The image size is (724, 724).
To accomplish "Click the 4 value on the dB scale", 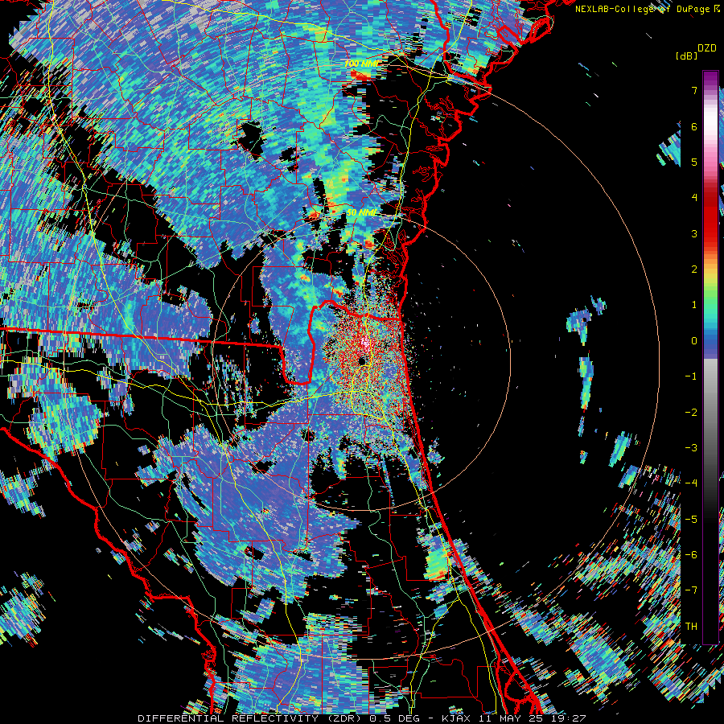I will coord(694,198).
